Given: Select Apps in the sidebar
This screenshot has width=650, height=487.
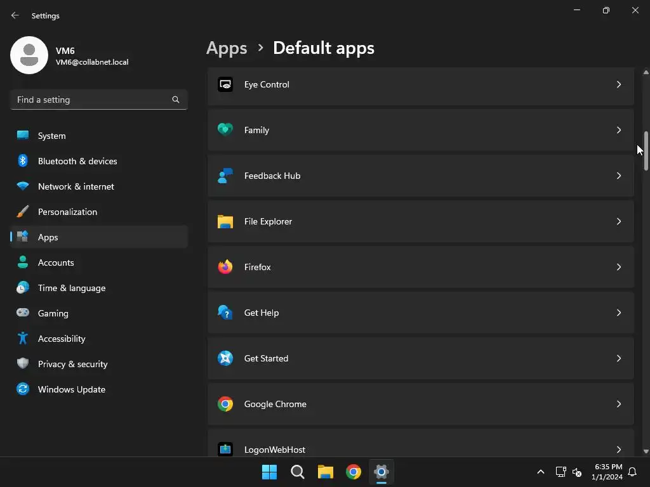Looking at the screenshot, I should coord(99,237).
